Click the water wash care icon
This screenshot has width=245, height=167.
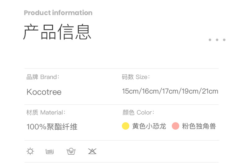[x=50, y=151]
